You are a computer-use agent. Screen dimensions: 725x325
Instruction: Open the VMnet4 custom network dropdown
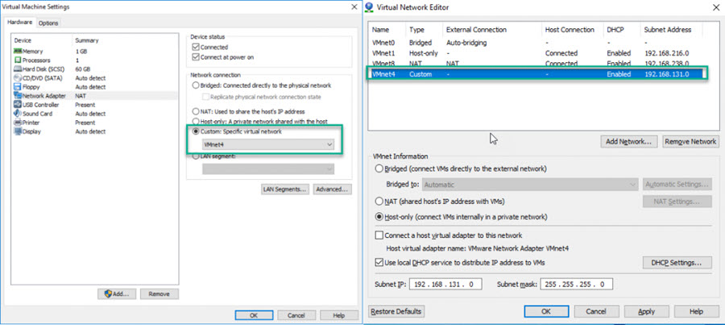[x=268, y=144]
